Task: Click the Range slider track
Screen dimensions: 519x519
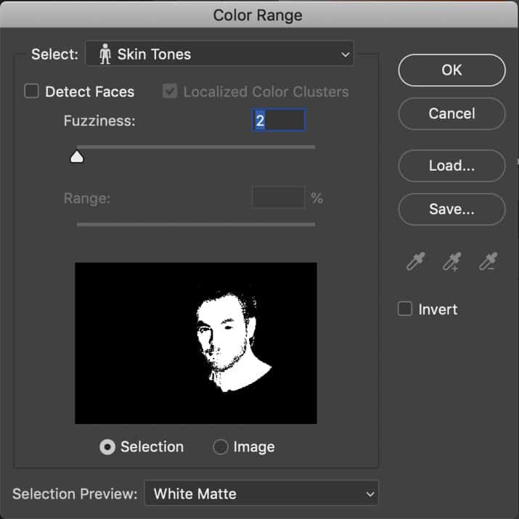Action: (x=196, y=224)
